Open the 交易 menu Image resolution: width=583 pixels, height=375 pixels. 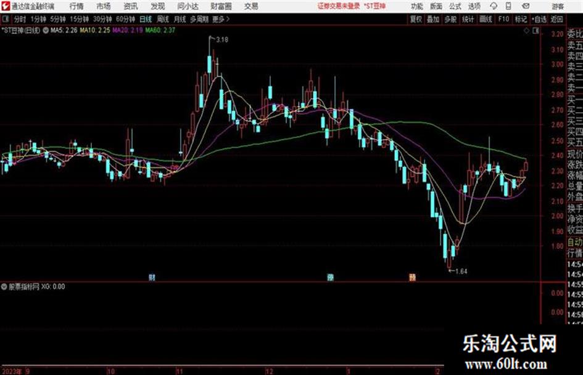[251, 6]
